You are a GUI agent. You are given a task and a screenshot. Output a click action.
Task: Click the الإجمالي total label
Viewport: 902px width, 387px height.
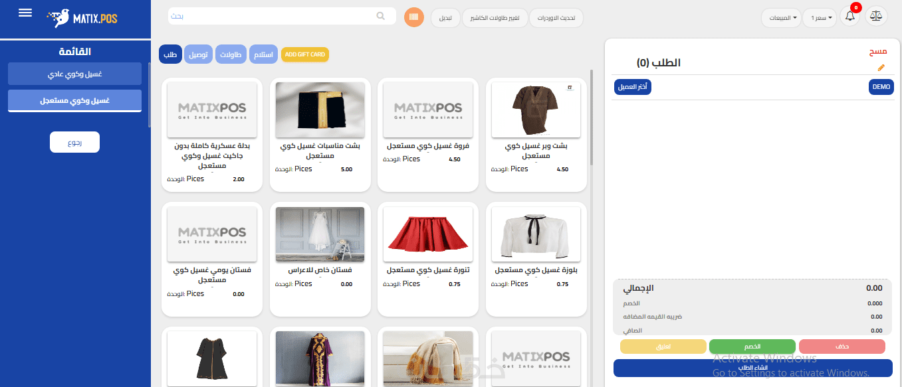638,288
